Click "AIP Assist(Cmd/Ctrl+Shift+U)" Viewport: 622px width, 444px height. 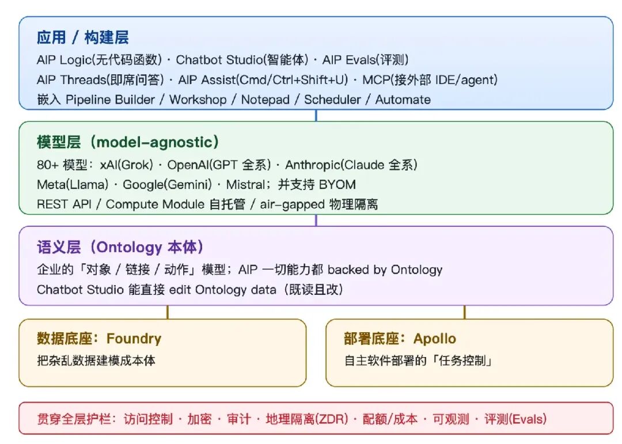(263, 79)
